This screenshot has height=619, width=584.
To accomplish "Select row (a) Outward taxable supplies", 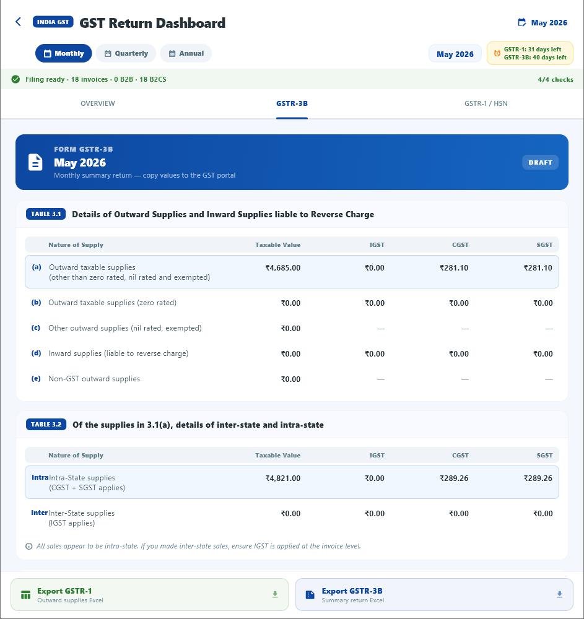I will coord(292,272).
